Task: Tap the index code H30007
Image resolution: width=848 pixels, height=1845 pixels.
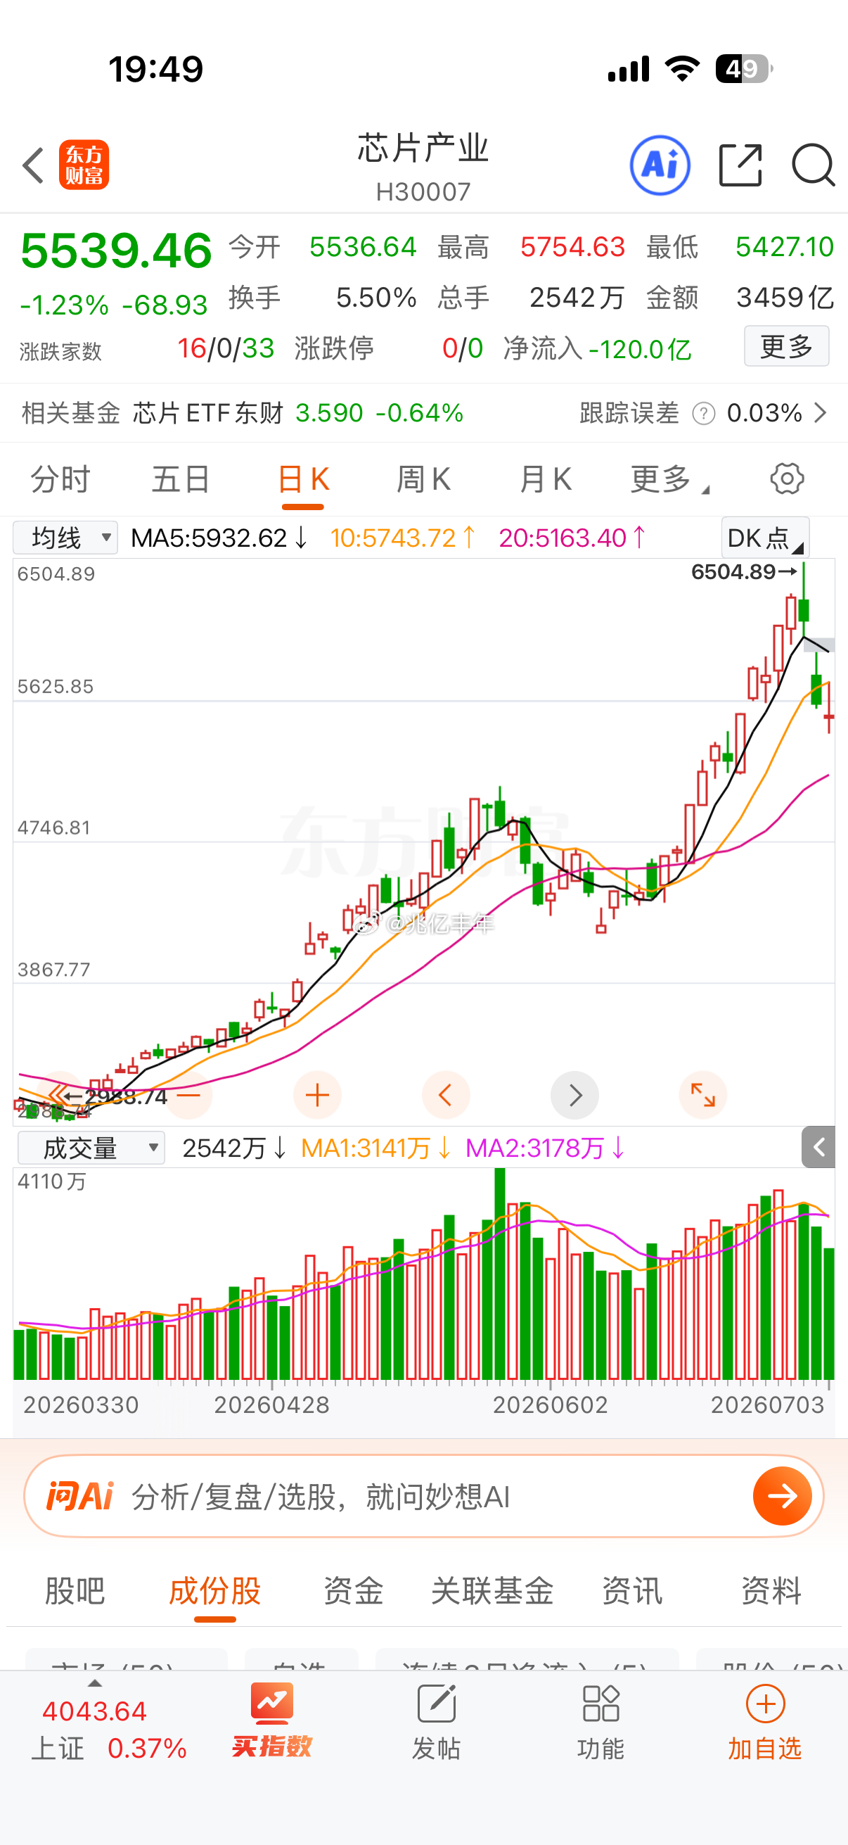Action: click(x=423, y=192)
